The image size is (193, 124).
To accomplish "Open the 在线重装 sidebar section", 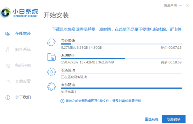I will tap(23, 34).
